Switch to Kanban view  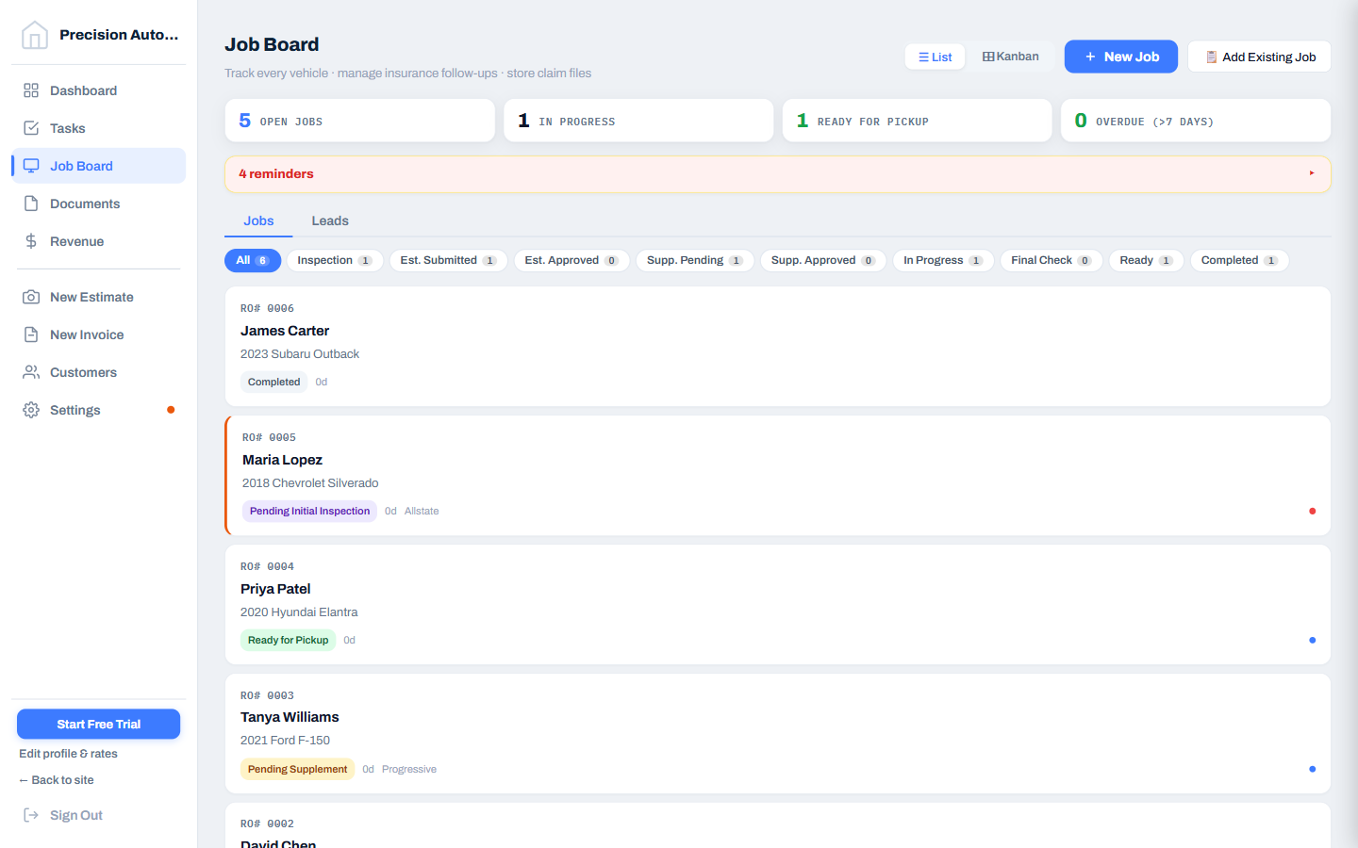(1010, 57)
